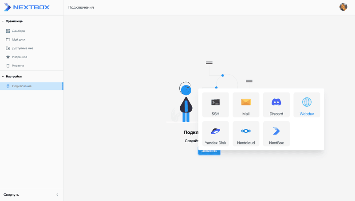
Task: Collapse the Хранилище section
Action: pyautogui.click(x=3, y=21)
